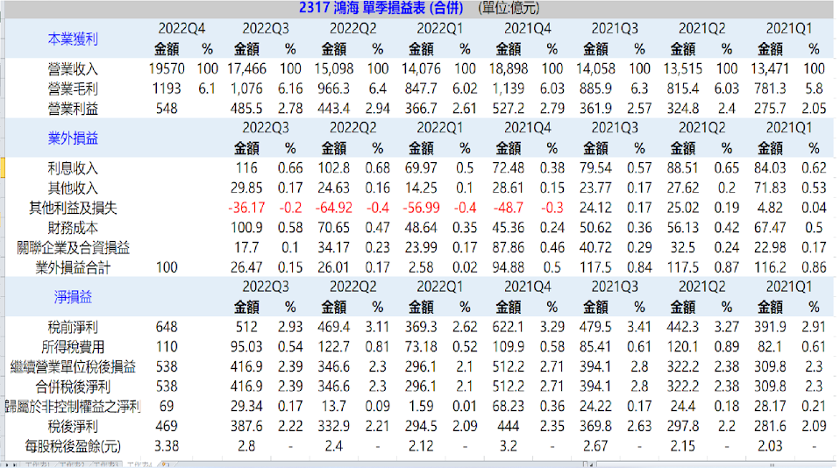
Task: Select the '合併稅後淨利' row label
Action: [x=72, y=386]
